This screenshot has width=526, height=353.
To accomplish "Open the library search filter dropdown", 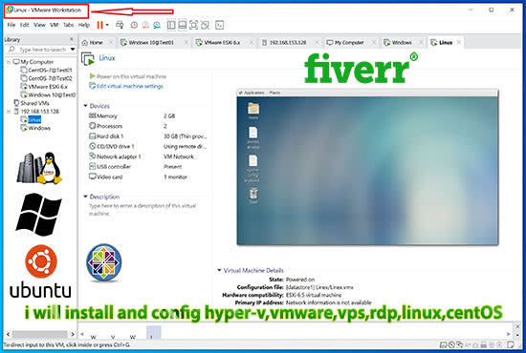I will [73, 50].
